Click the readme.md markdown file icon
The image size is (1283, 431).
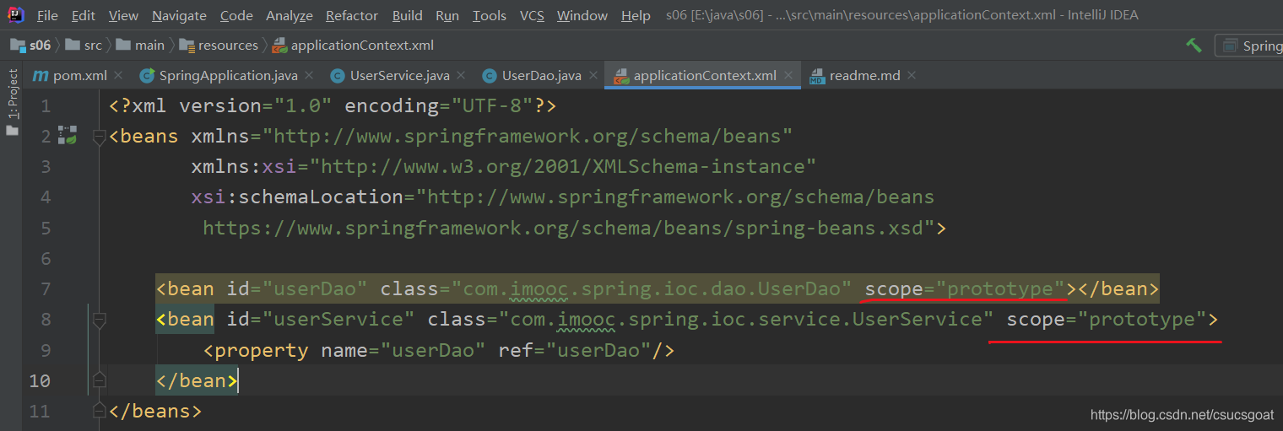tap(817, 76)
